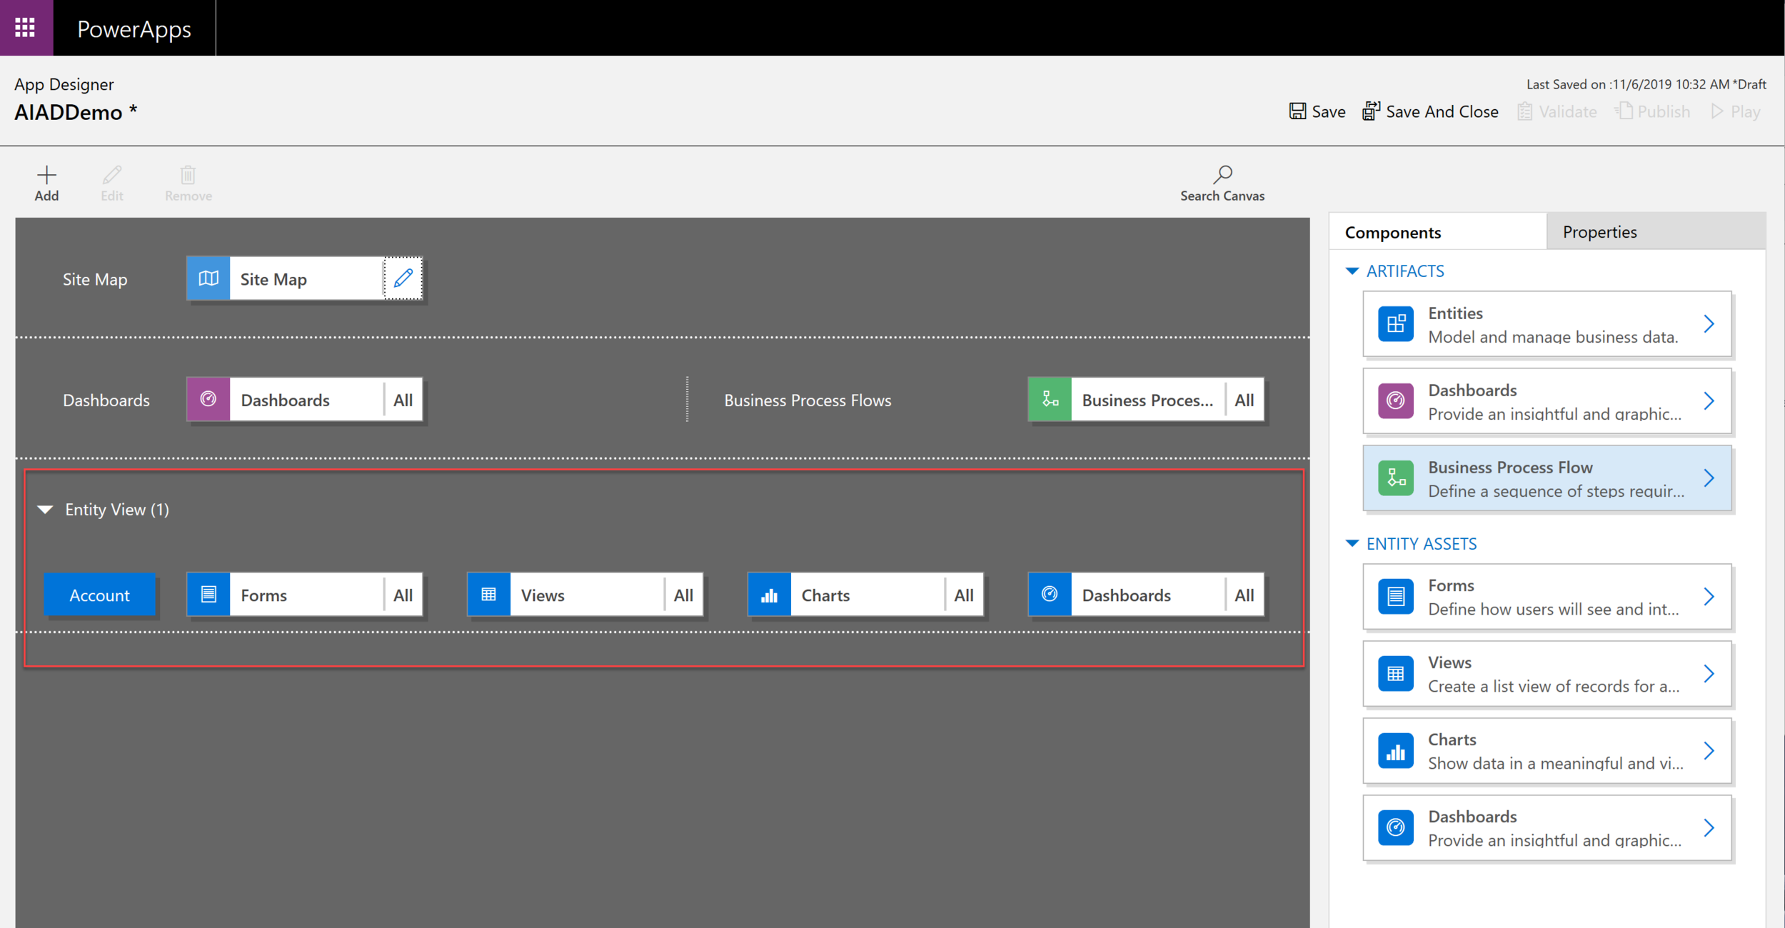Screen dimensions: 1785x928
Task: Open the app launcher waffle icon
Action: click(26, 28)
